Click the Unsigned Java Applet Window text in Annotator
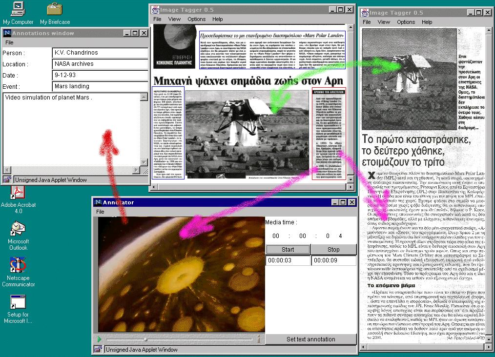 pos(142,349)
